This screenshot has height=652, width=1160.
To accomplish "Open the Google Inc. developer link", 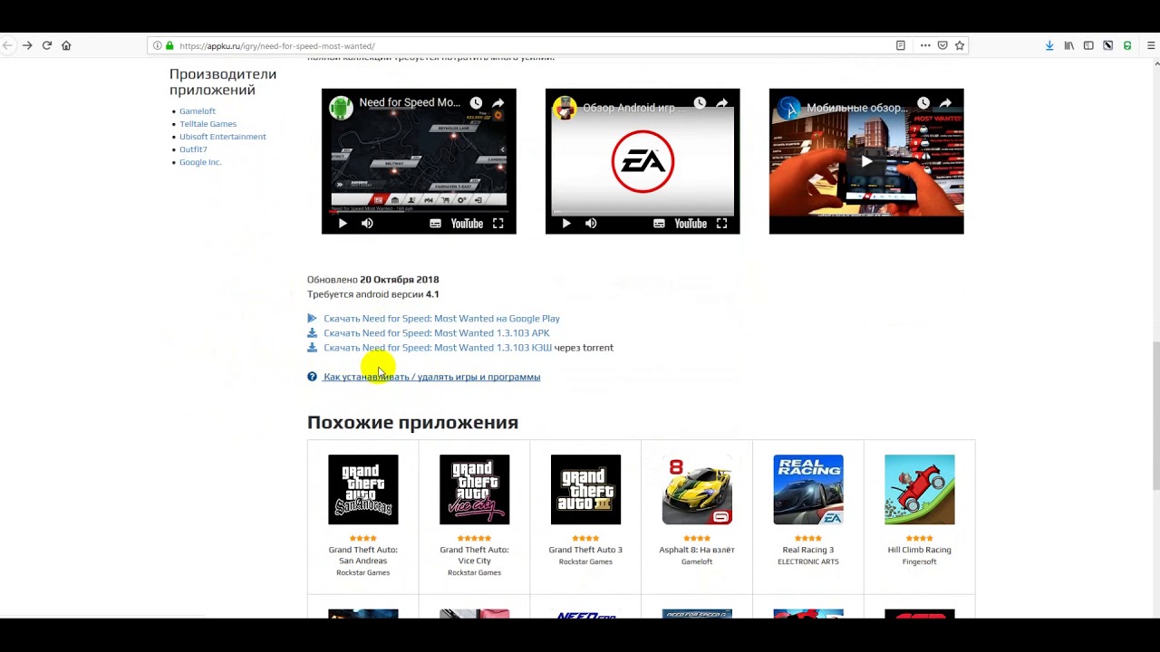I will [200, 162].
